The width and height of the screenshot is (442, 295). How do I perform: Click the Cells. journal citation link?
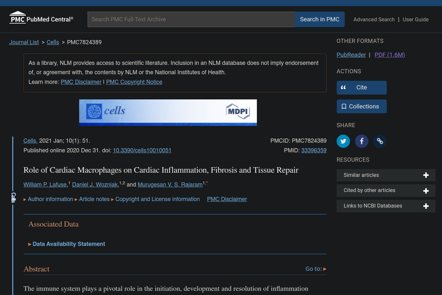click(x=30, y=141)
